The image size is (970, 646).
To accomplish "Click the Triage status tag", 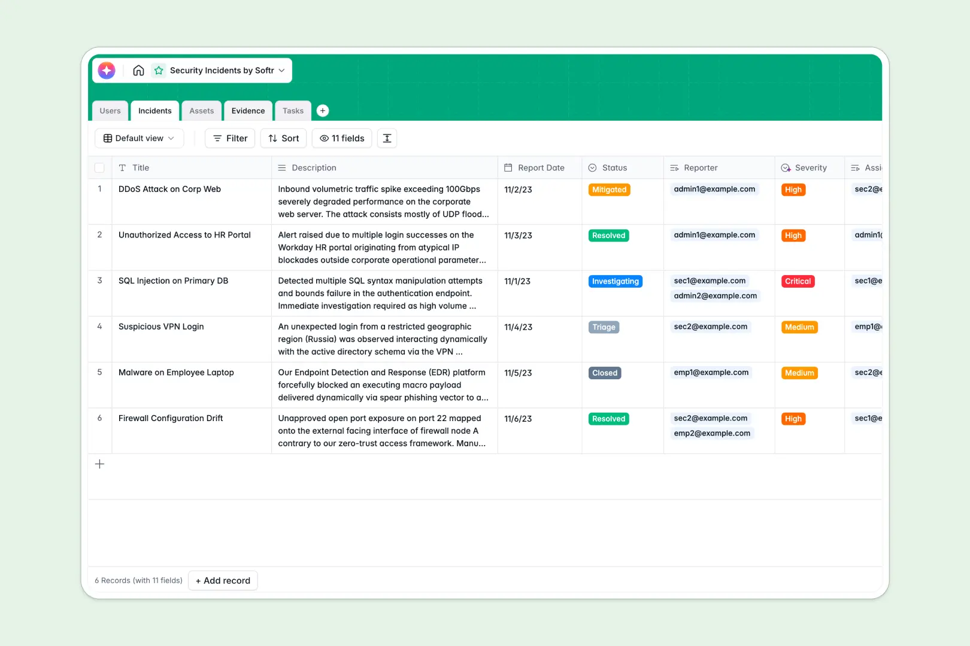I will (604, 327).
